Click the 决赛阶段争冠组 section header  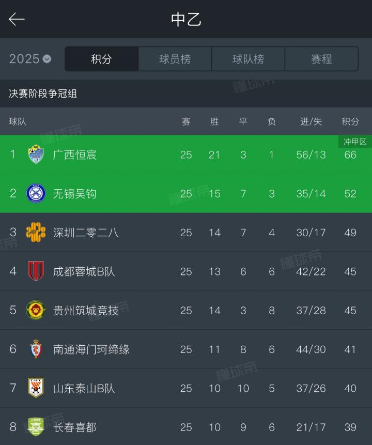43,94
